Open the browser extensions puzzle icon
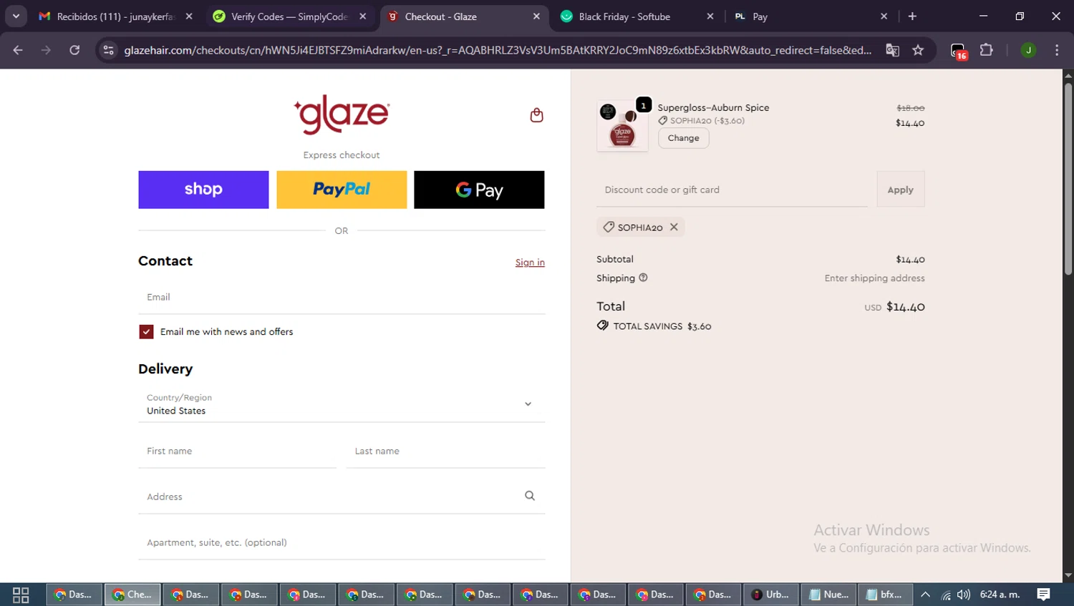This screenshot has width=1074, height=606. point(987,50)
